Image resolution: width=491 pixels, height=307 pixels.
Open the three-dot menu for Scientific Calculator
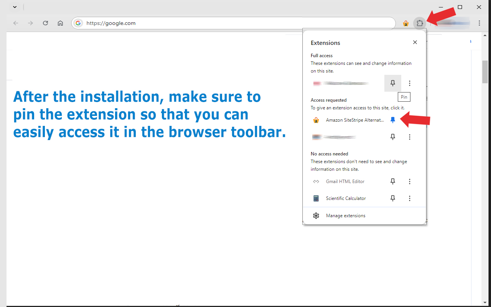coord(410,198)
